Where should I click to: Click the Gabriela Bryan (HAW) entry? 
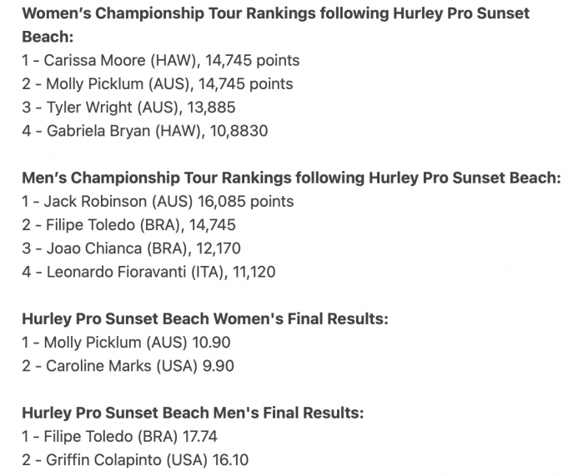[145, 131]
